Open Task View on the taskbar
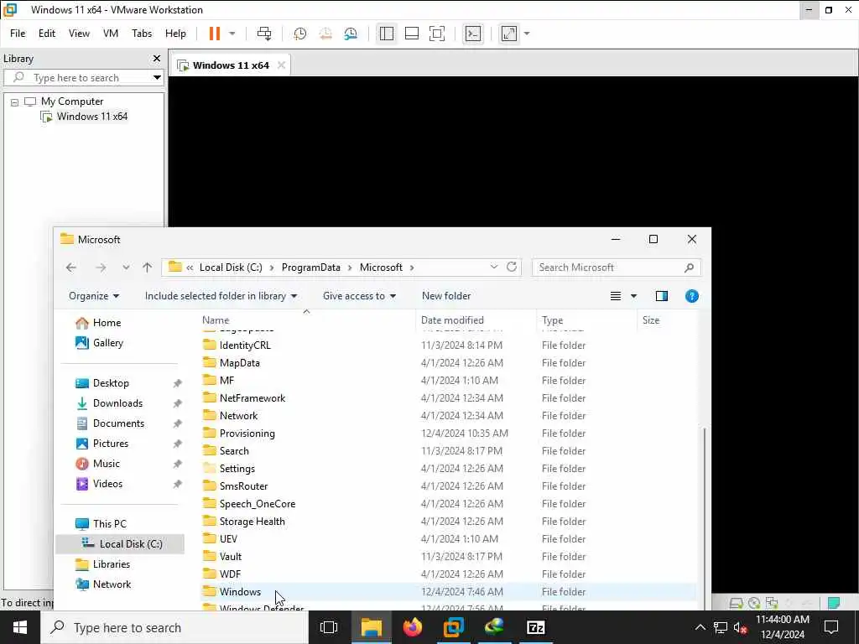This screenshot has height=644, width=859. point(329,627)
